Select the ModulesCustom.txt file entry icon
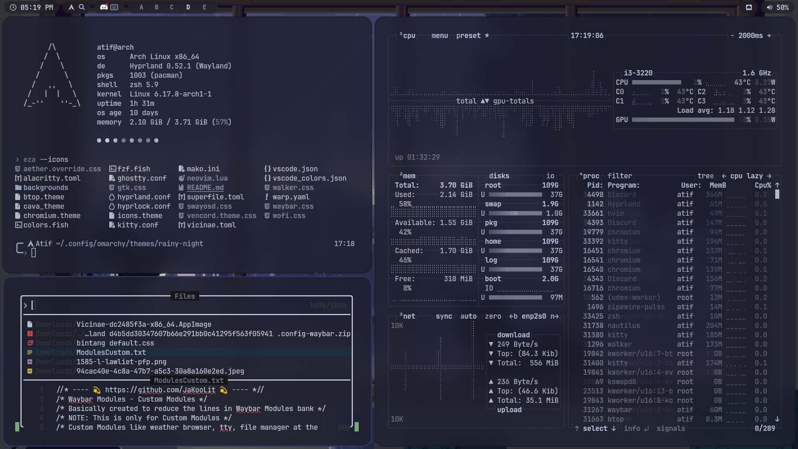 (x=30, y=353)
